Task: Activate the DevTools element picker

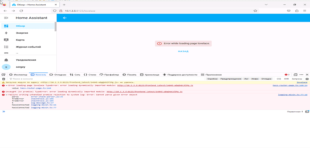Action: [3, 75]
